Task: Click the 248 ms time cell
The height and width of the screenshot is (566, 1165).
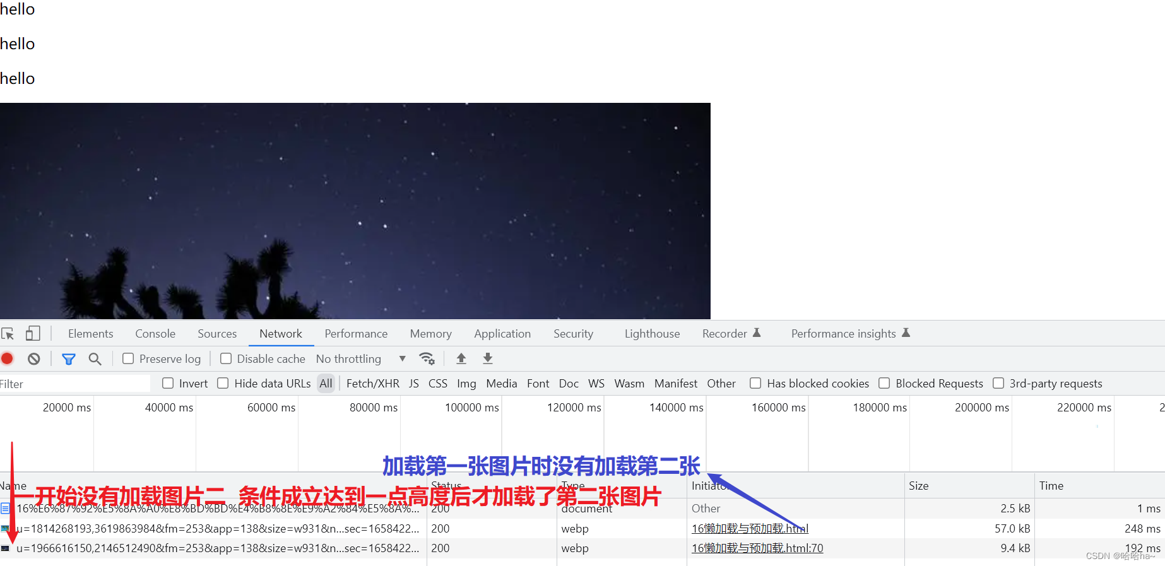Action: click(x=1142, y=528)
